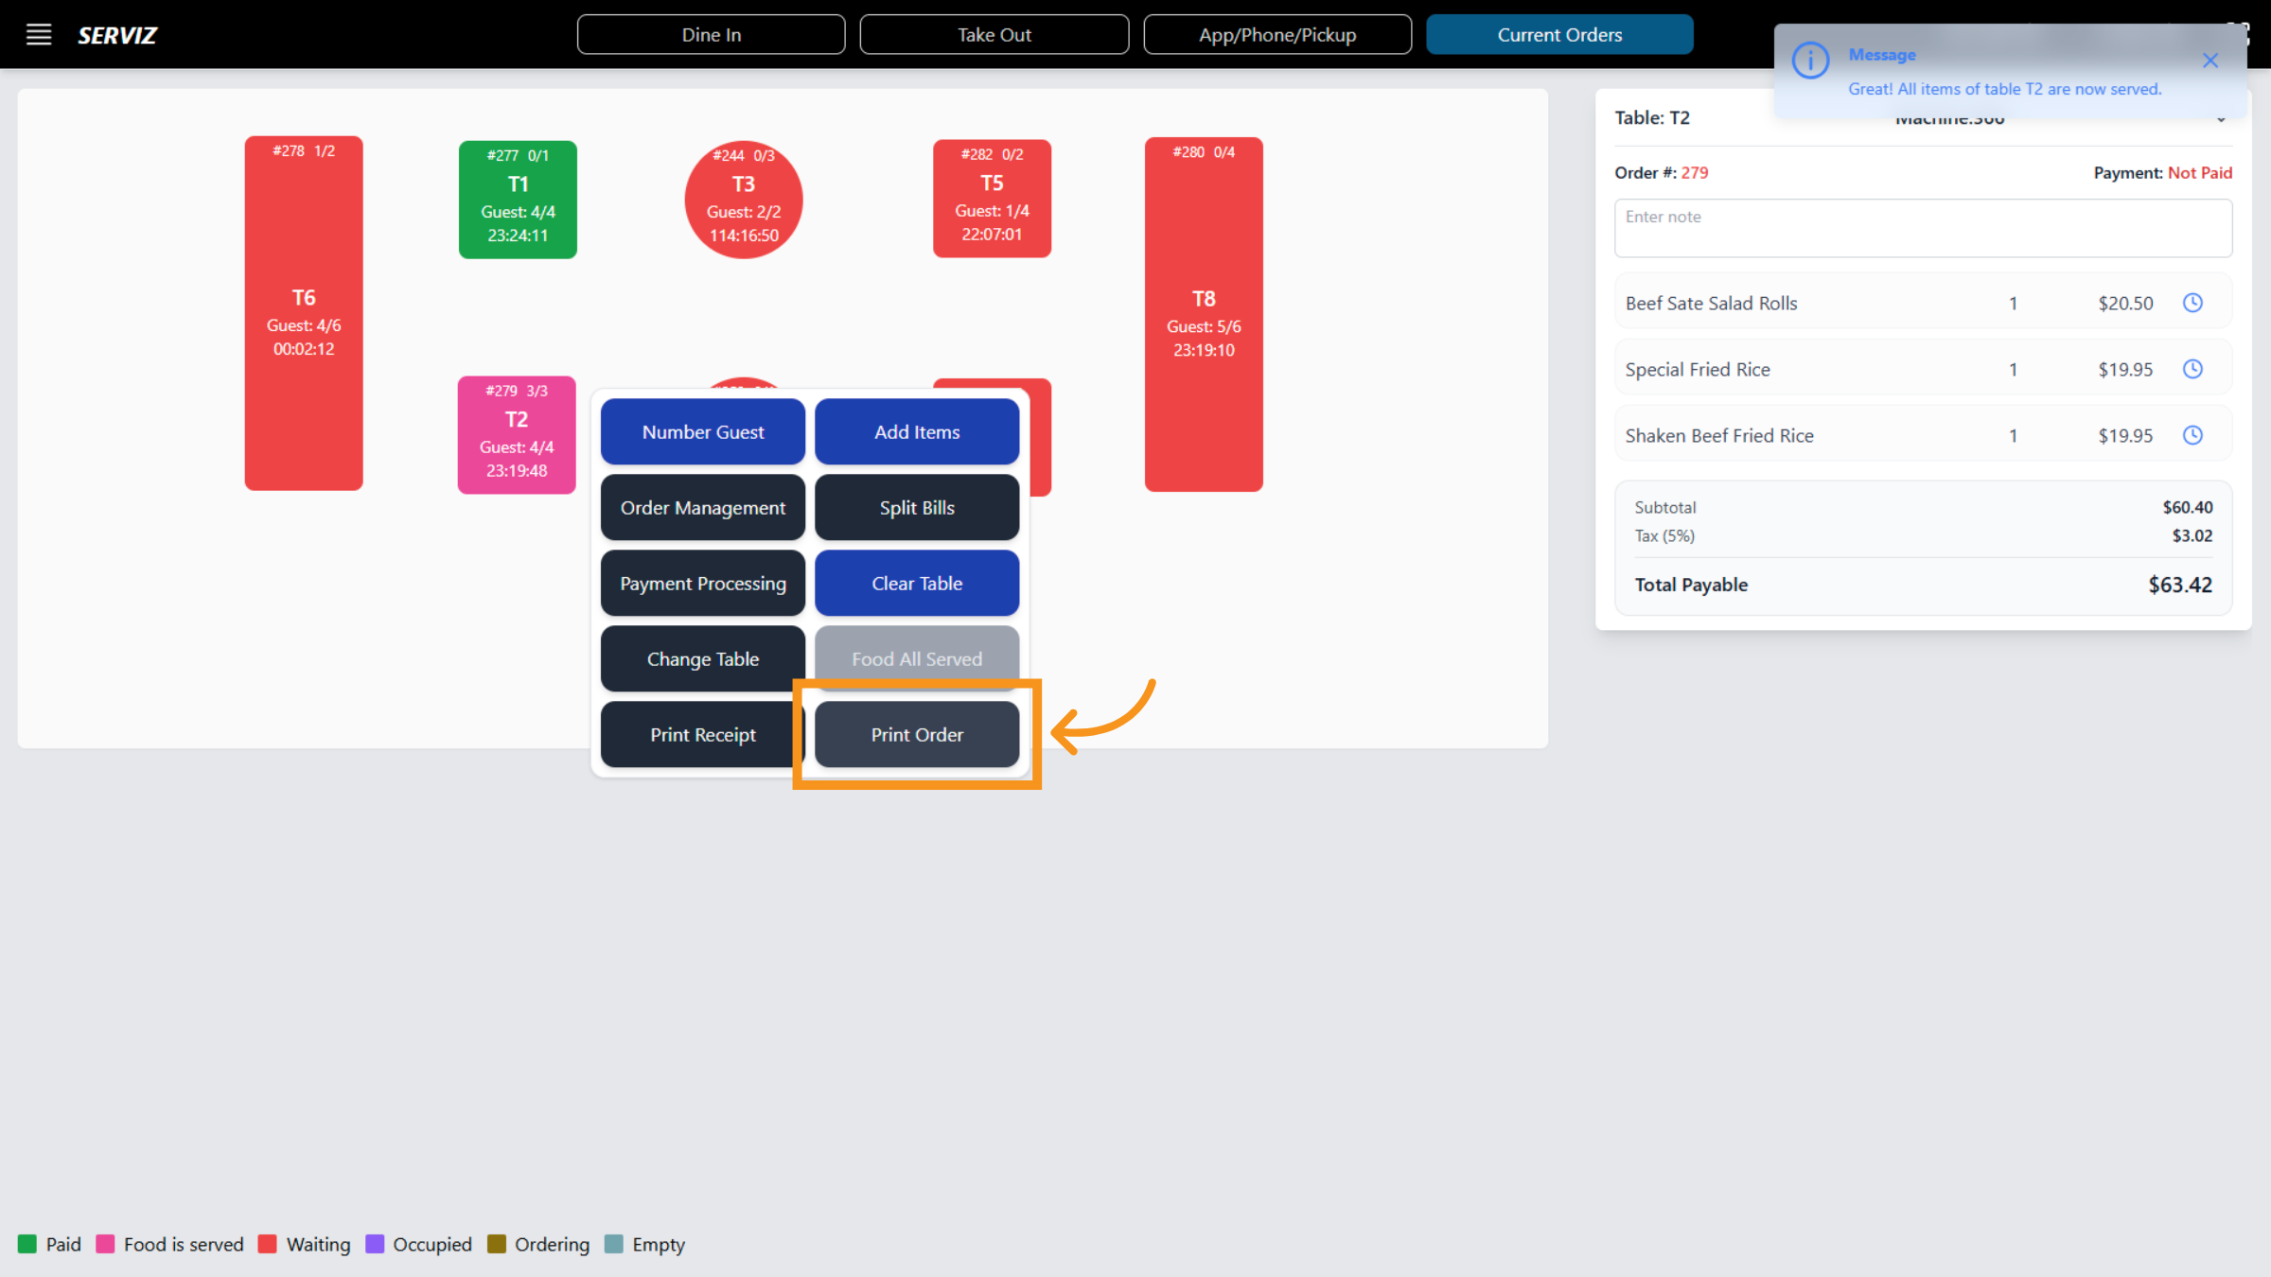2271x1277 pixels.
Task: Click the Enter note field
Action: pyautogui.click(x=1922, y=228)
